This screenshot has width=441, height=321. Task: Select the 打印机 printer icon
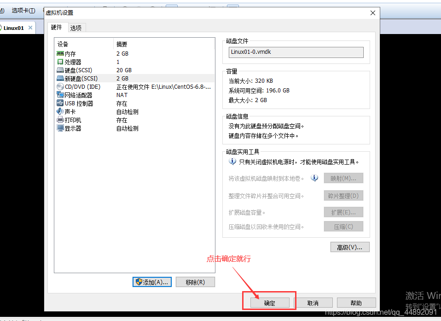click(x=60, y=120)
